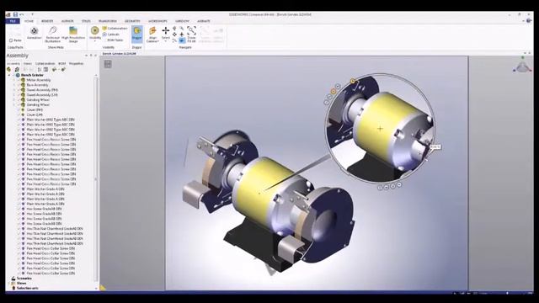Toggle visibility checkbox for Cover (RH)
The width and height of the screenshot is (539, 303).
(19, 110)
